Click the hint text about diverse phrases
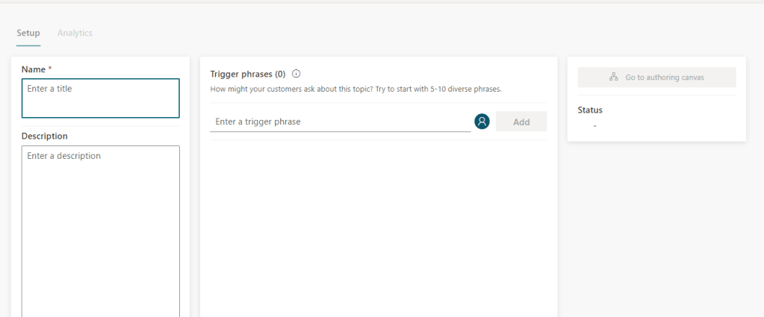 click(x=355, y=89)
